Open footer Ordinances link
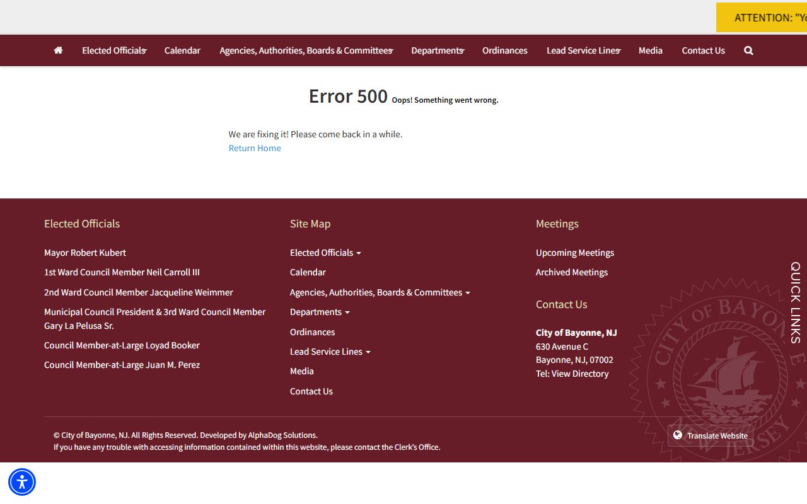 [x=312, y=332]
